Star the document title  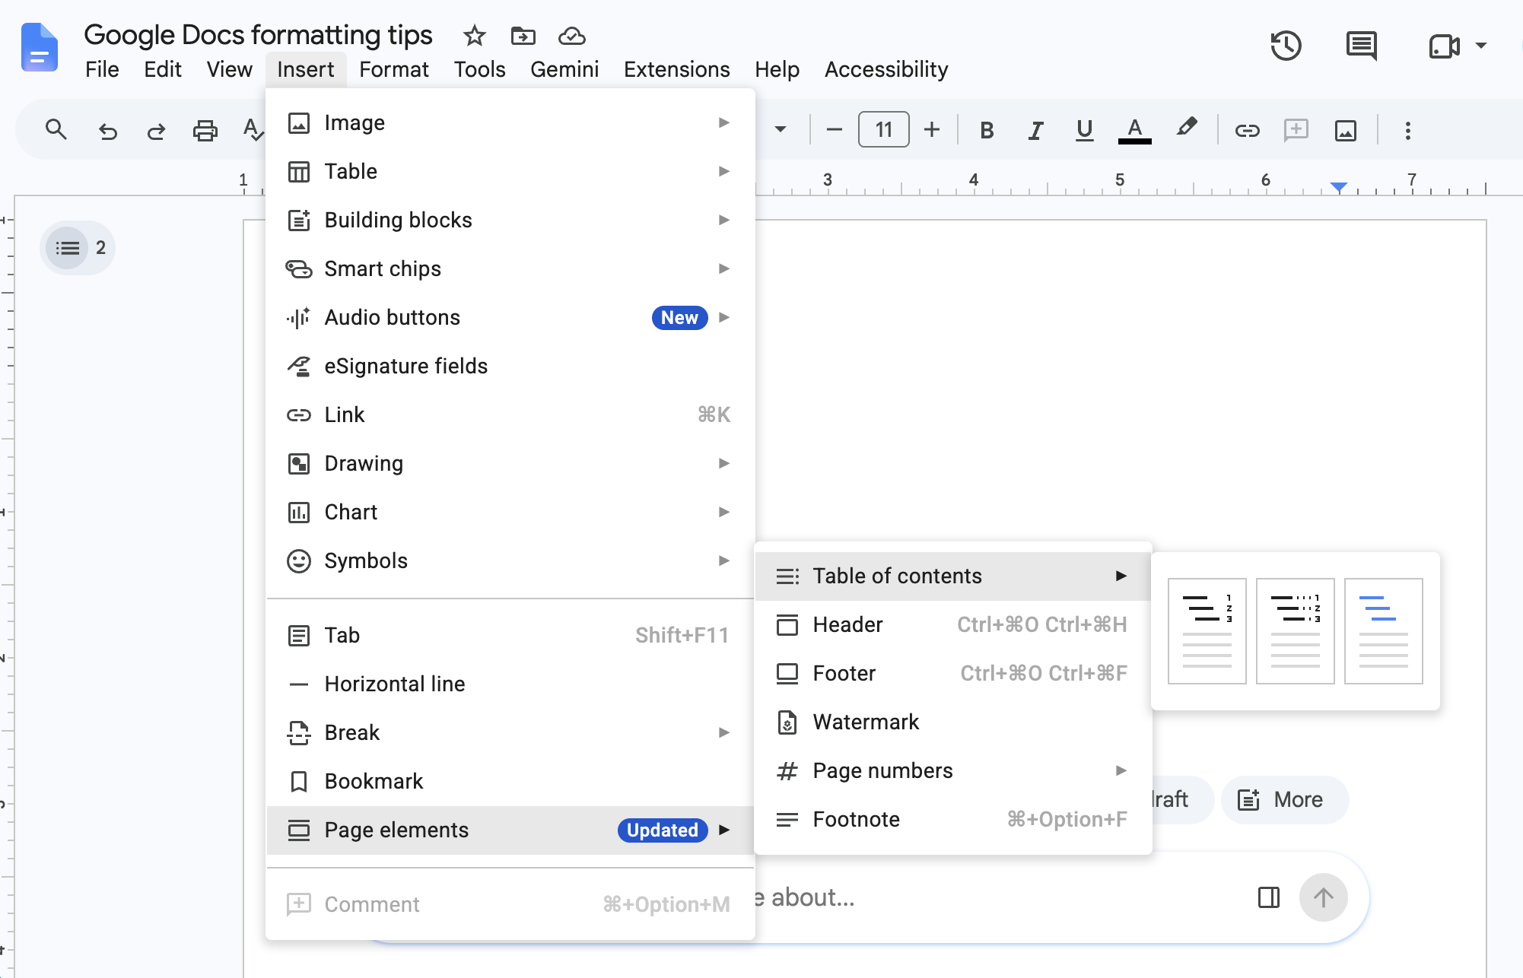[x=474, y=35]
